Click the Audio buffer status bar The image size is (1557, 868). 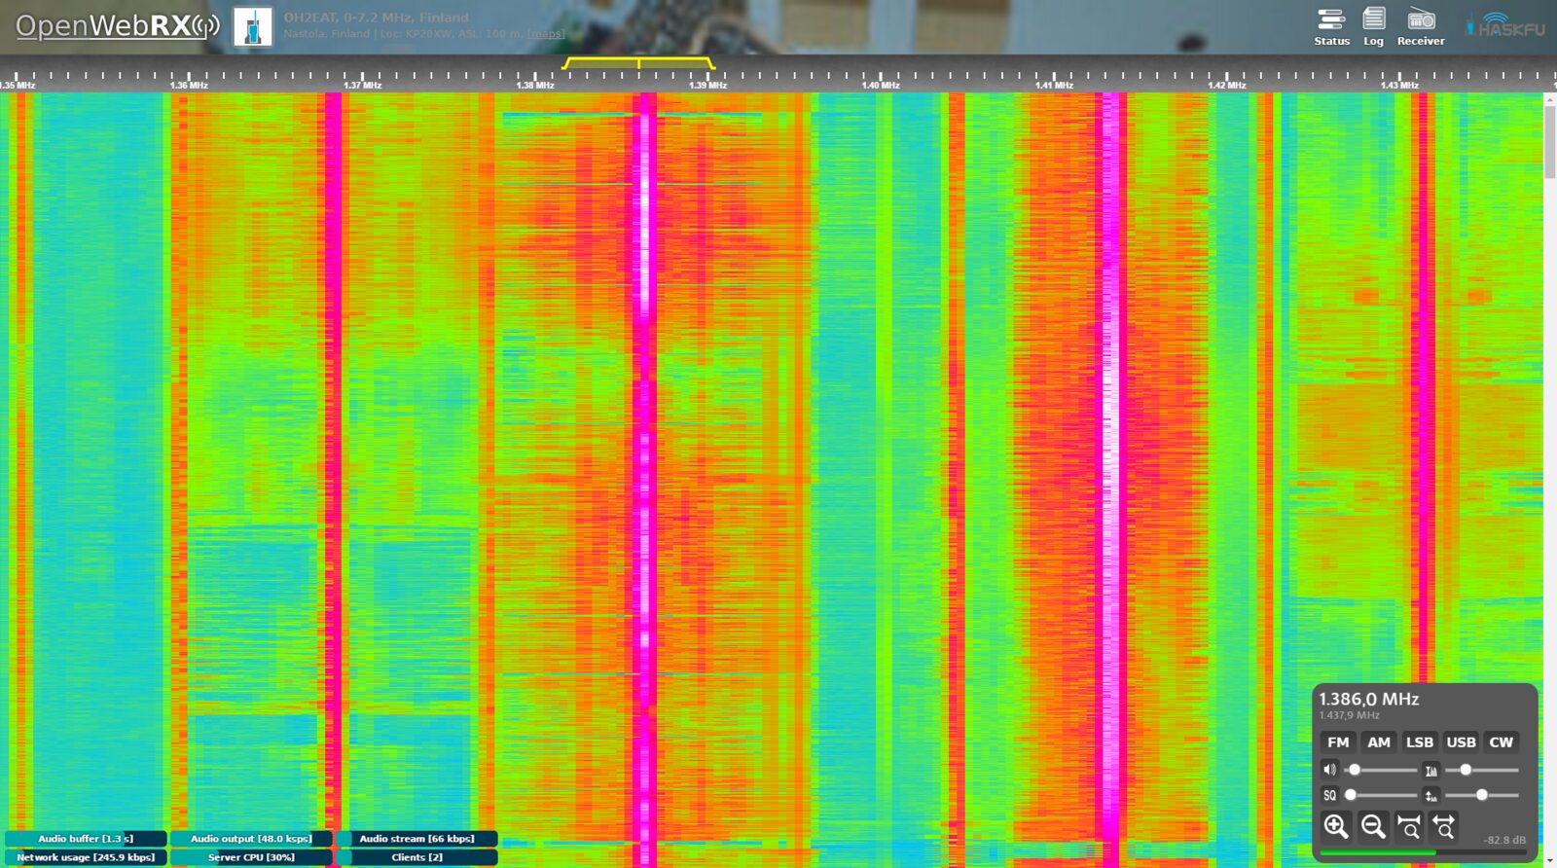(86, 839)
